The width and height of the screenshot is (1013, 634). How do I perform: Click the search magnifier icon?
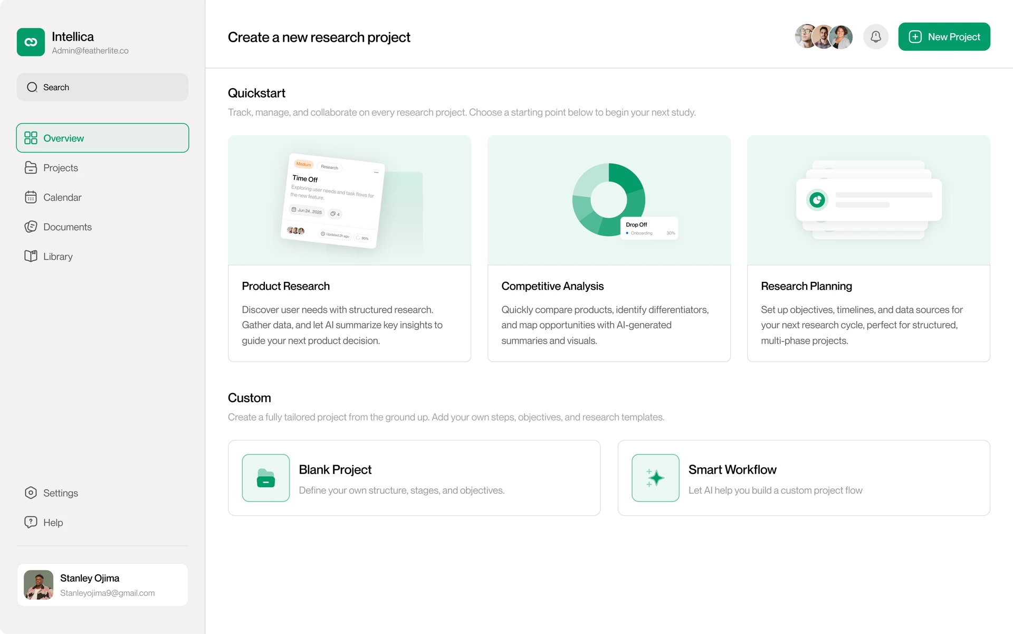(32, 87)
